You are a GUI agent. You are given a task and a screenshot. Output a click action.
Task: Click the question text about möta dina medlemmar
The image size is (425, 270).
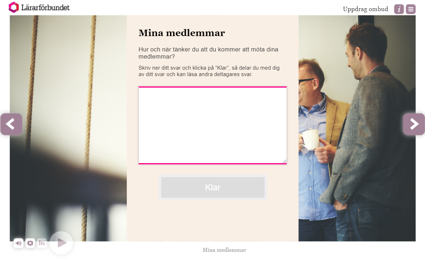point(208,53)
